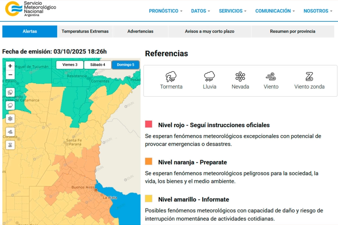This screenshot has width=338, height=225.
Task: Toggle the storm filter icon on the map
Action: pyautogui.click(x=10, y=92)
